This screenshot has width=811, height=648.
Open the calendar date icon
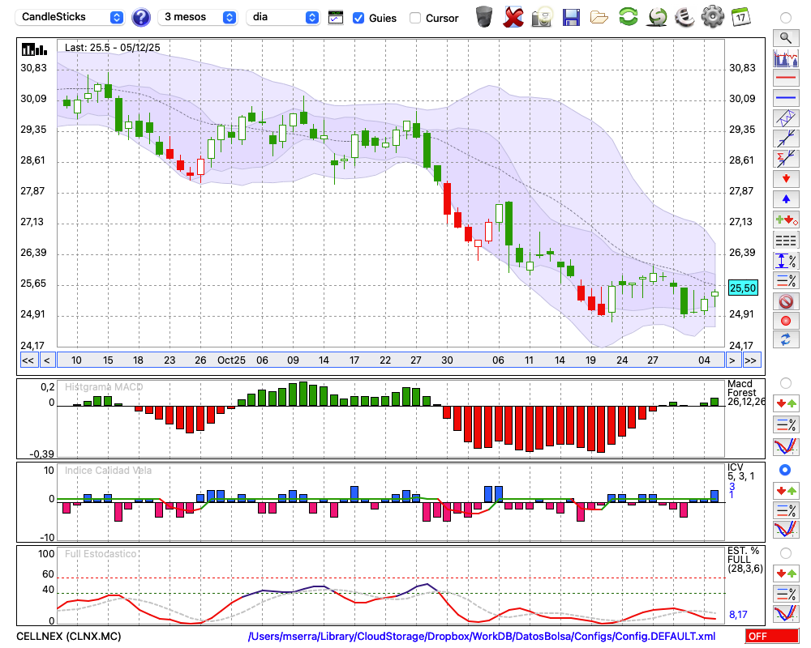pos(740,16)
